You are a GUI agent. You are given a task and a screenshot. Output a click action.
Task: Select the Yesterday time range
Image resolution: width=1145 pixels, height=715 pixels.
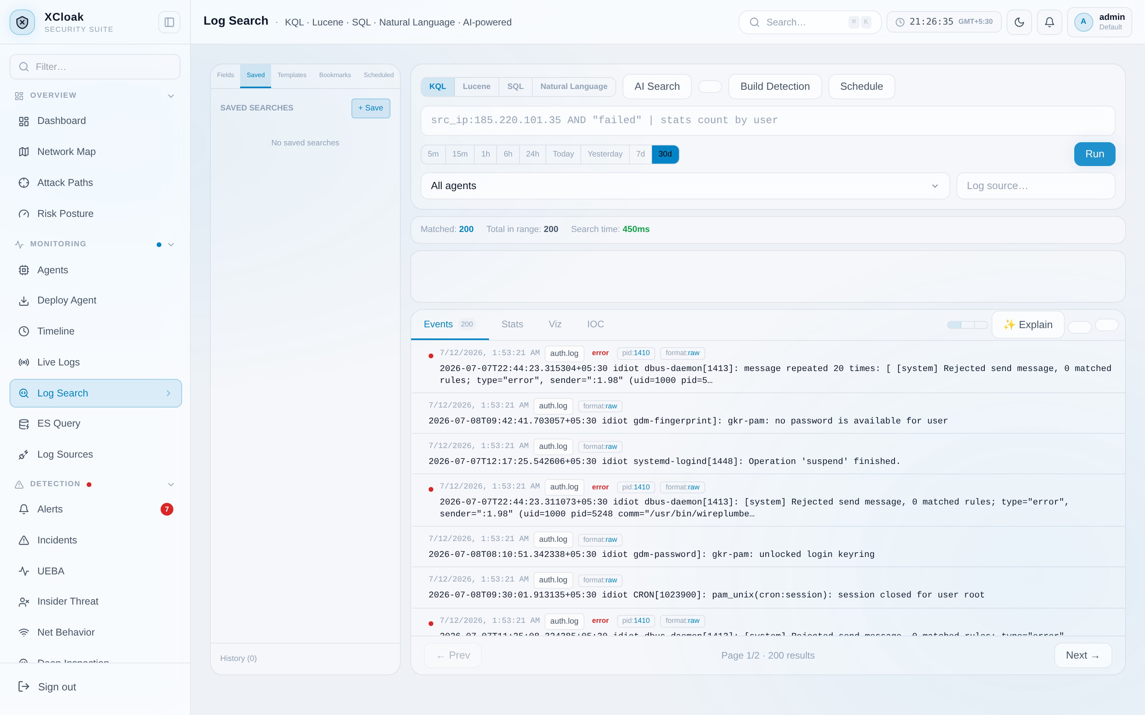(605, 154)
